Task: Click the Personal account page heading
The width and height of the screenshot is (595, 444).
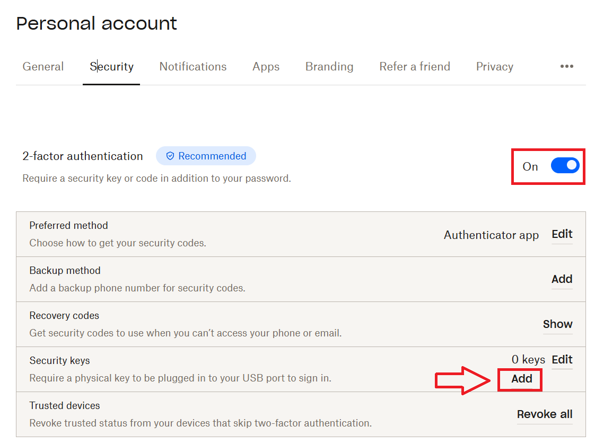Action: [x=97, y=24]
